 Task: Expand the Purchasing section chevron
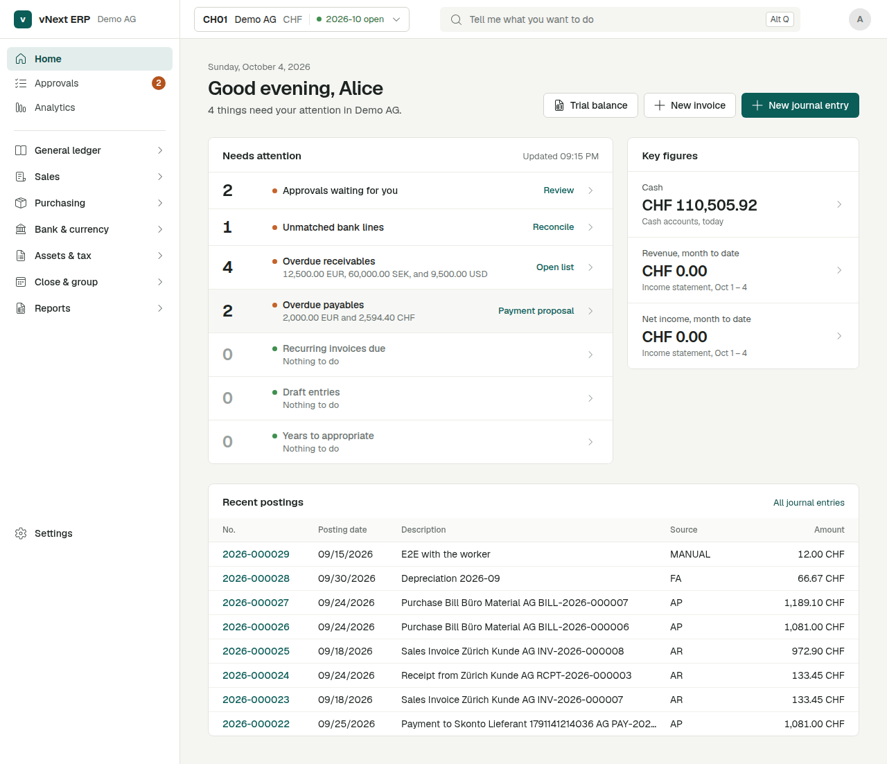tap(160, 203)
